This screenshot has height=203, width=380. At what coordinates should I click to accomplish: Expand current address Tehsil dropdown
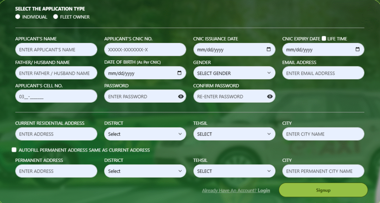(234, 134)
